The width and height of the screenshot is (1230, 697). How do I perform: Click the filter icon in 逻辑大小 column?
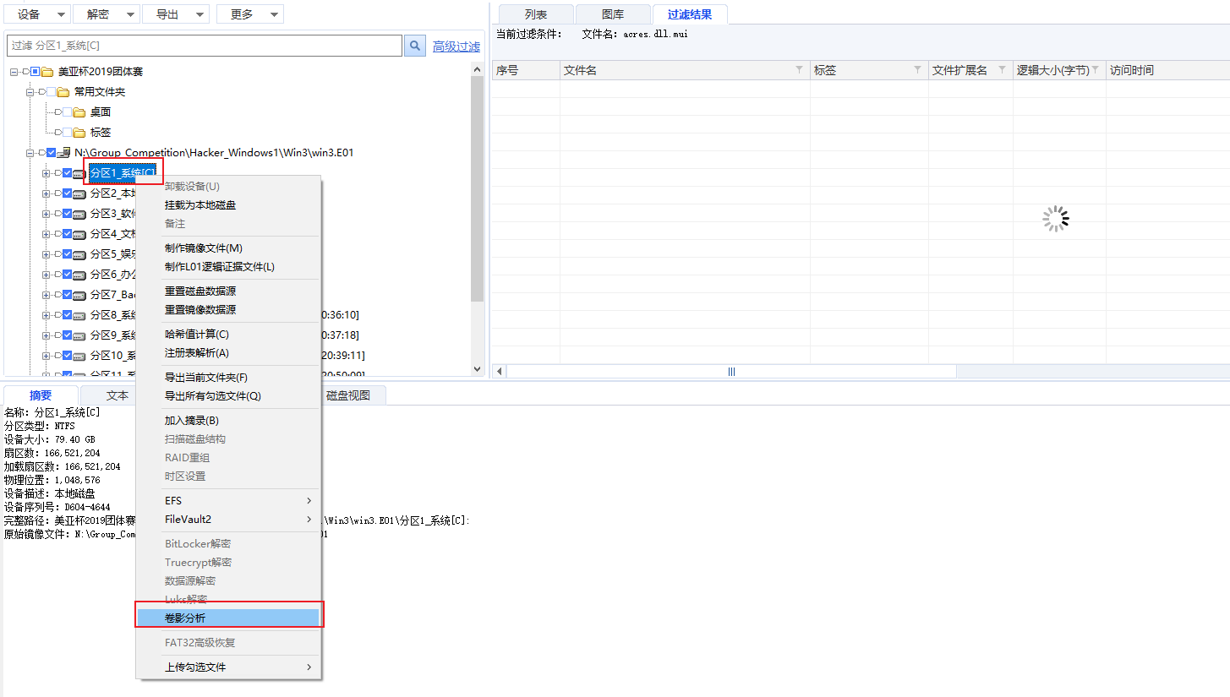pyautogui.click(x=1096, y=70)
